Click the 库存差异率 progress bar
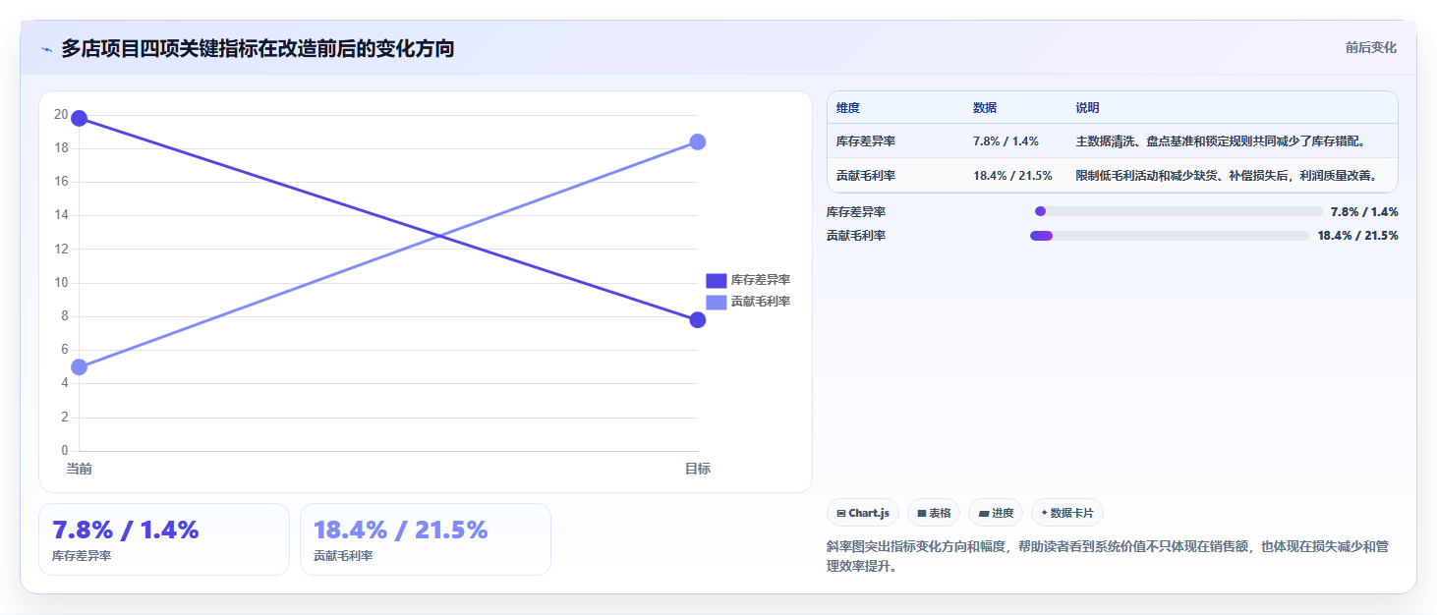The height and width of the screenshot is (615, 1437). coord(1178,211)
